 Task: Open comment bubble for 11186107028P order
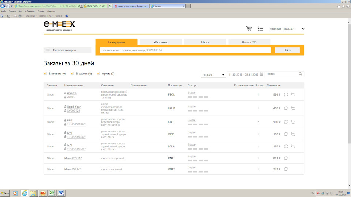pyautogui.click(x=286, y=122)
